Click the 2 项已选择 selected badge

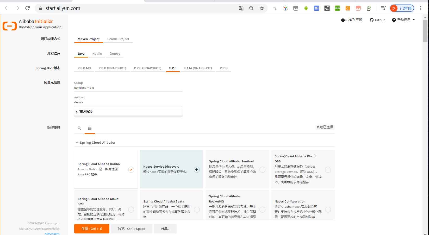(325, 127)
